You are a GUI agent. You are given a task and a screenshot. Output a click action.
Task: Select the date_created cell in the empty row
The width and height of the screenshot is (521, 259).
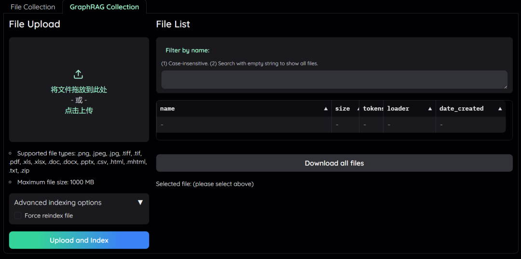470,125
